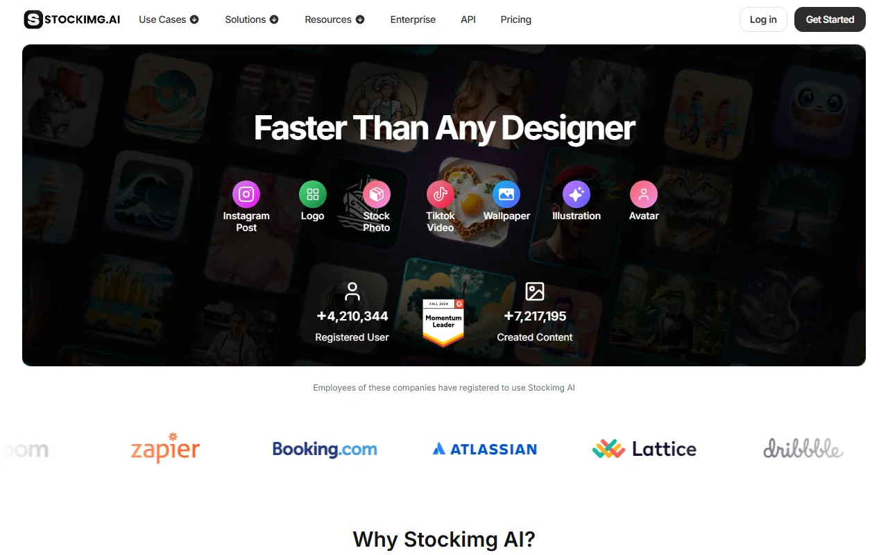Viewport: 888px width, 555px height.
Task: Open the Resources dropdown menu
Action: click(x=334, y=19)
